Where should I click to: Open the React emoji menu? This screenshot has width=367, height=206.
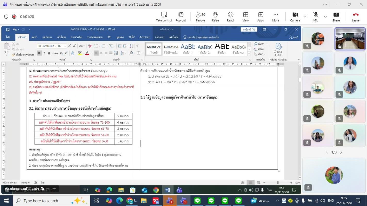pos(230,16)
